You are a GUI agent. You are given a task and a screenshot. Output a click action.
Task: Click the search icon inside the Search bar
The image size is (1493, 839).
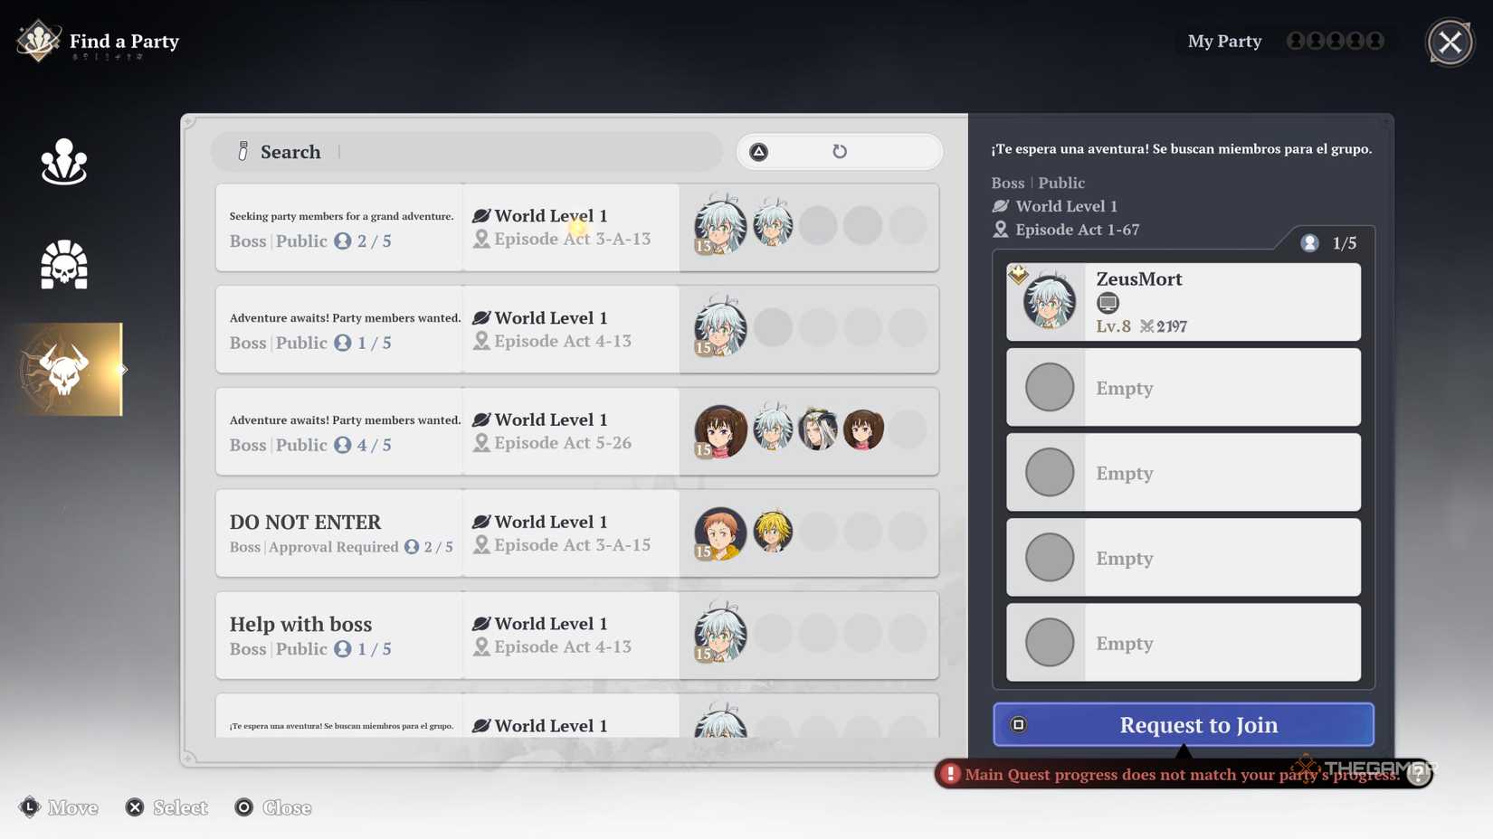242,151
